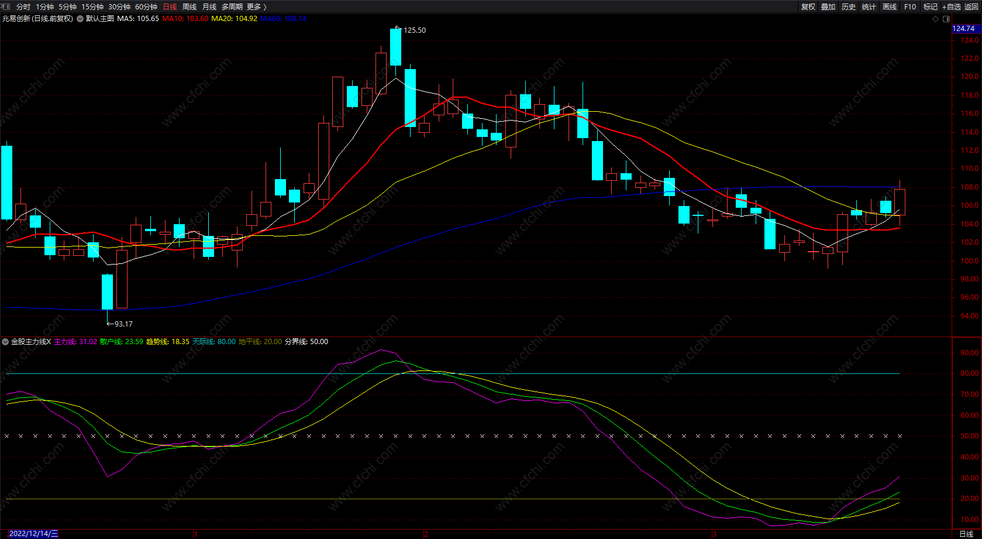982x539 pixels.
Task: Select the 60分钟 period tab
Action: [x=146, y=6]
